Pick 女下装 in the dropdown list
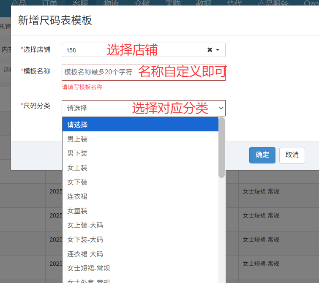319x283 pixels. coord(140,182)
